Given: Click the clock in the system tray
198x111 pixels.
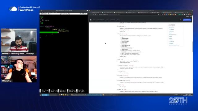Looking at the screenshot, I should [188, 95].
